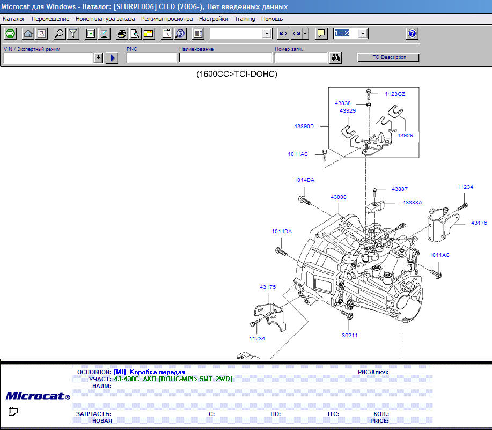This screenshot has width=492, height=430.
Task: Focus the Наименование input field
Action: click(225, 58)
